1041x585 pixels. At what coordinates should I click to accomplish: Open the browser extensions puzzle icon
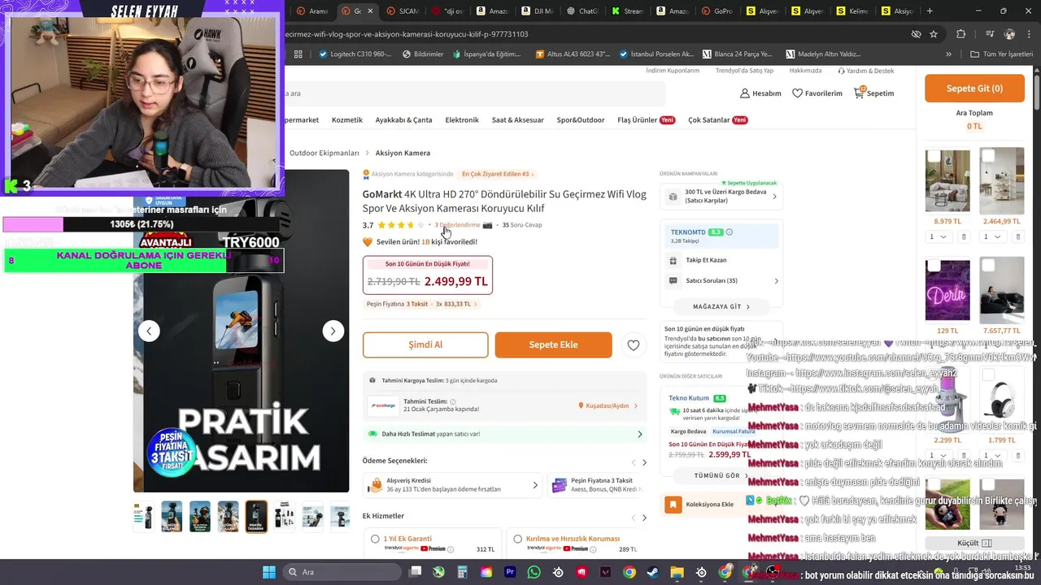[961, 34]
